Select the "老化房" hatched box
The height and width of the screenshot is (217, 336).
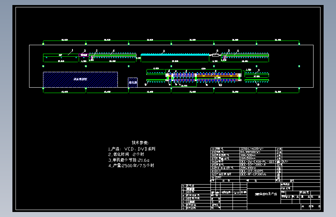click(133, 83)
